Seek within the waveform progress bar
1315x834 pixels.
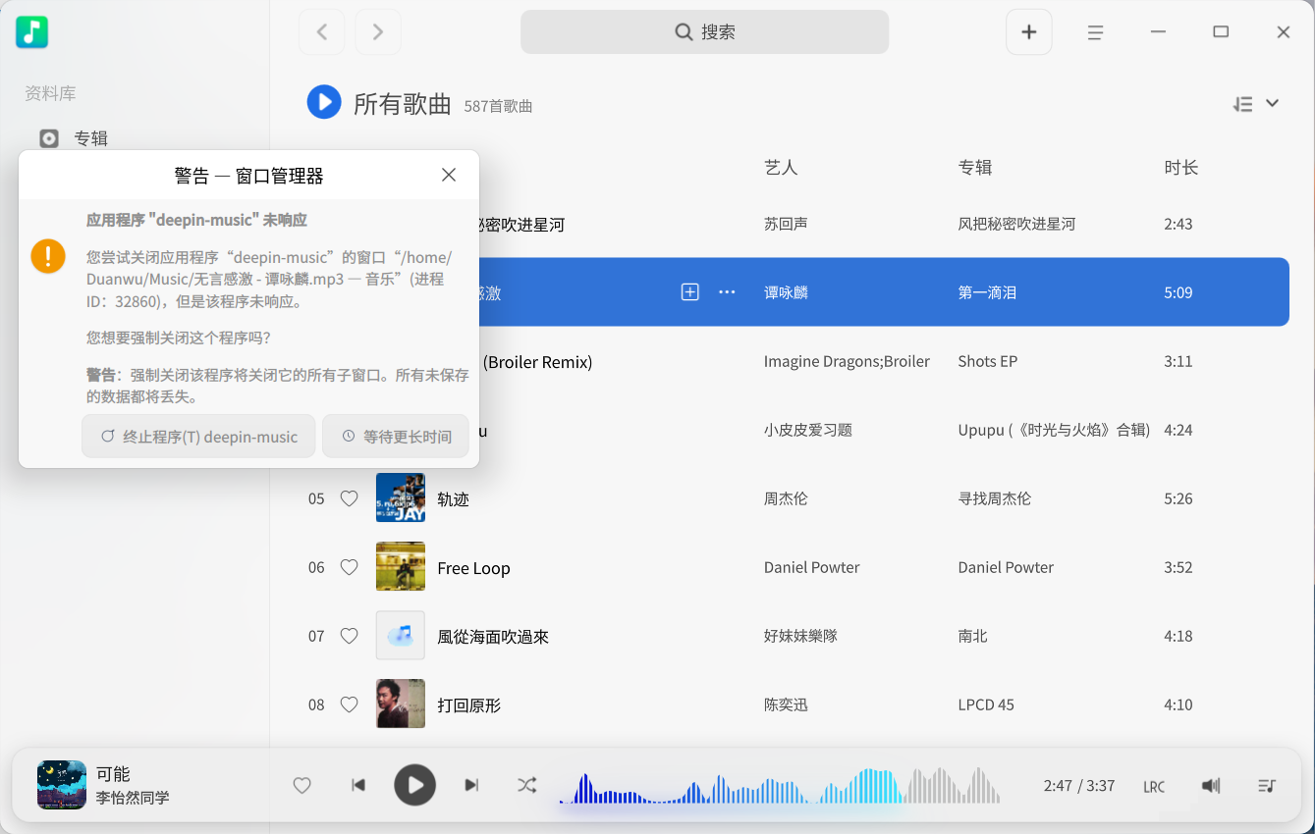(x=781, y=786)
